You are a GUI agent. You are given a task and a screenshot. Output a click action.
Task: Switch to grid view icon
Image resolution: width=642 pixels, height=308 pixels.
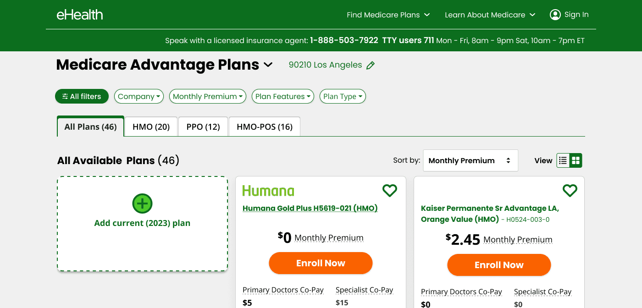pyautogui.click(x=576, y=160)
